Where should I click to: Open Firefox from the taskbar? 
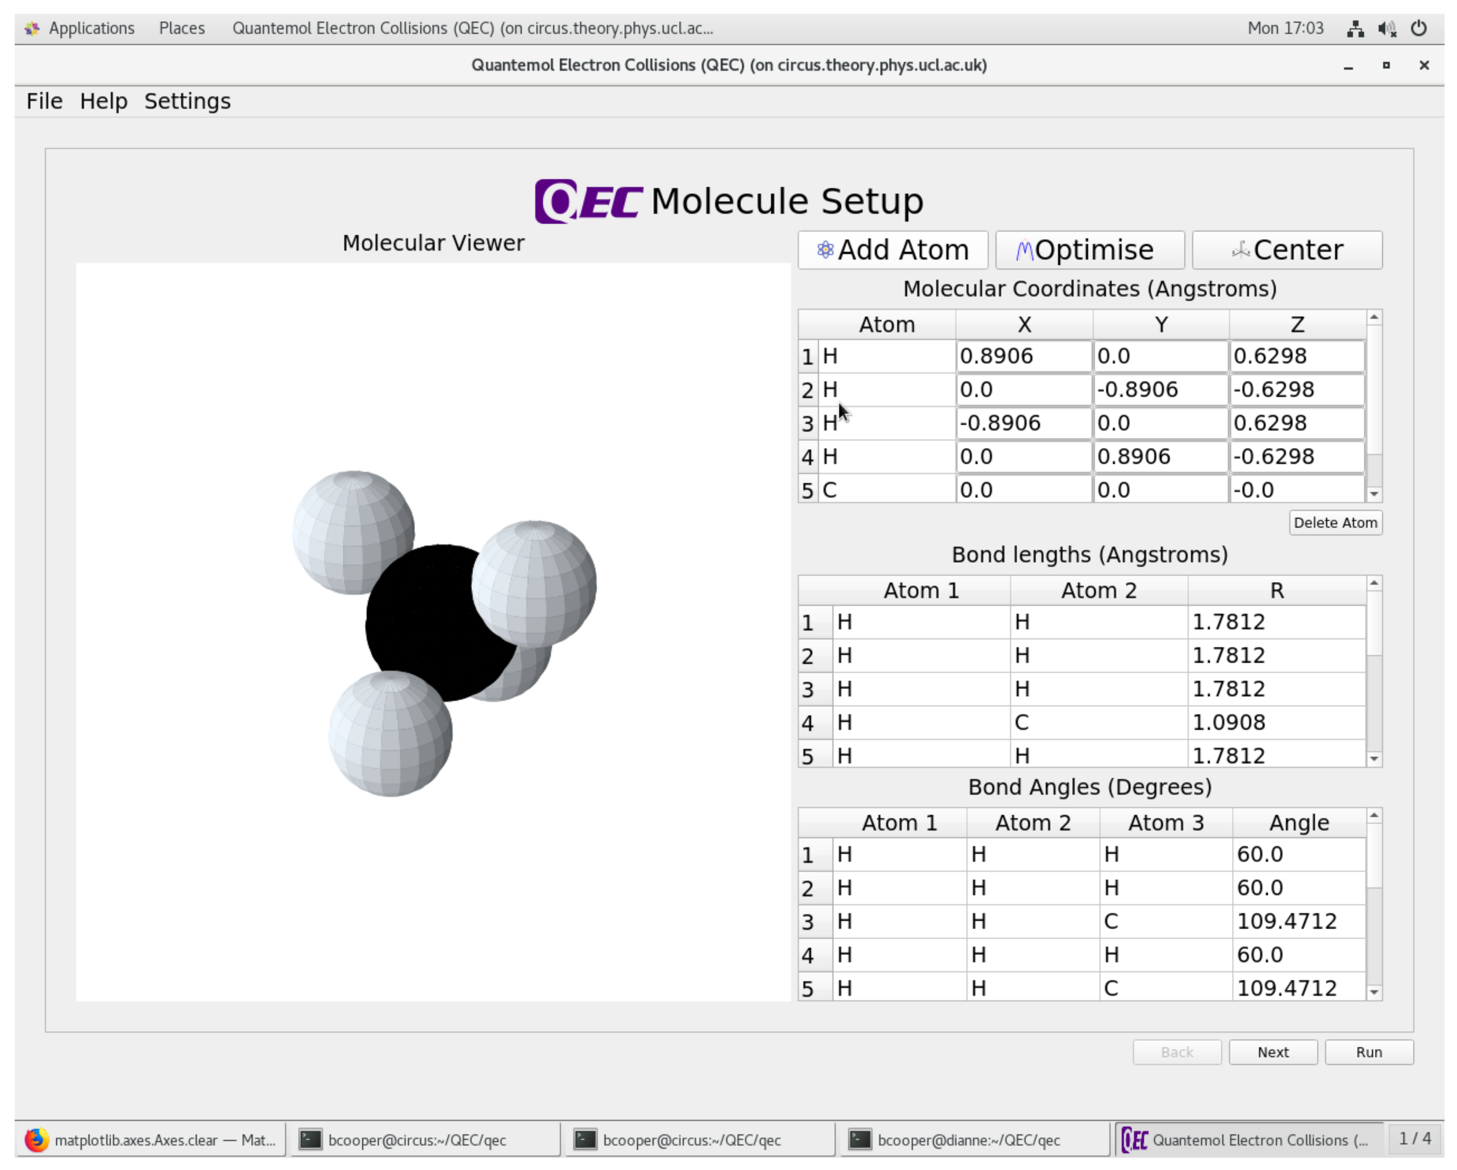tap(36, 1140)
